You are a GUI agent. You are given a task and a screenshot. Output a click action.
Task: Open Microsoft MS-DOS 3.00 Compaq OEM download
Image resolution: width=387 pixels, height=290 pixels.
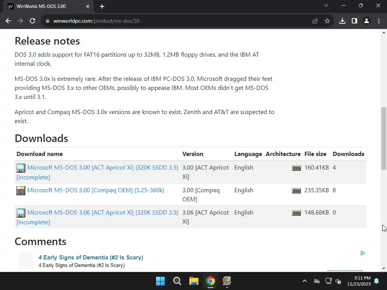96,190
